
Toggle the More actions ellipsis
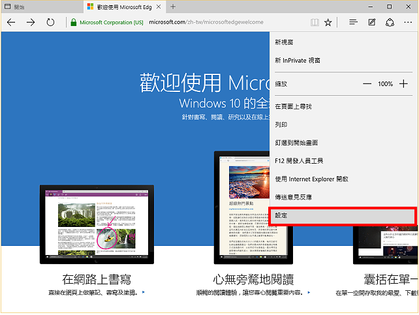[x=408, y=22]
